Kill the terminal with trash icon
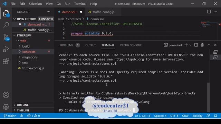 pos(202,45)
